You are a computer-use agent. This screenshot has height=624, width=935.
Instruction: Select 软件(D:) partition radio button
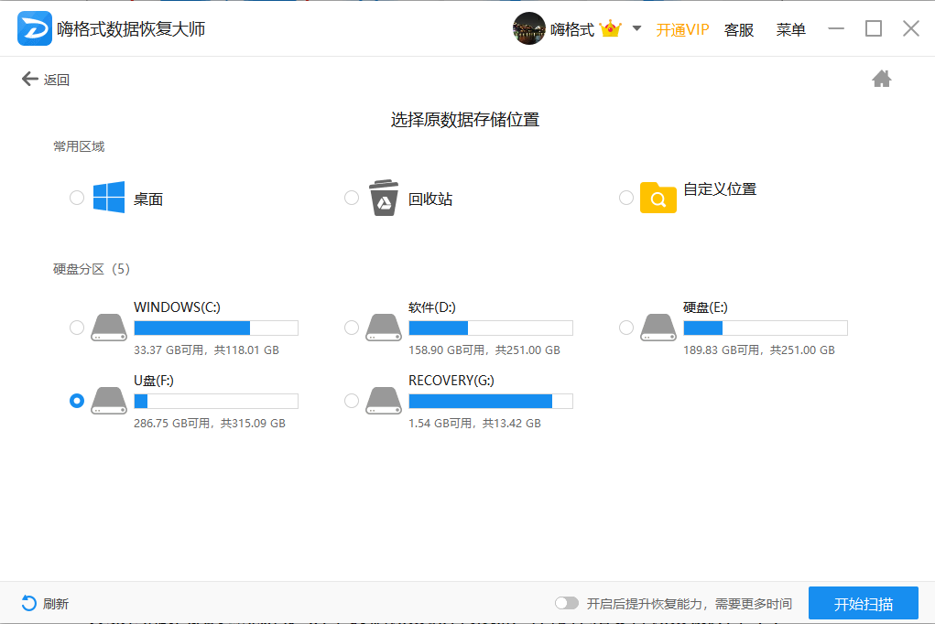tap(352, 328)
